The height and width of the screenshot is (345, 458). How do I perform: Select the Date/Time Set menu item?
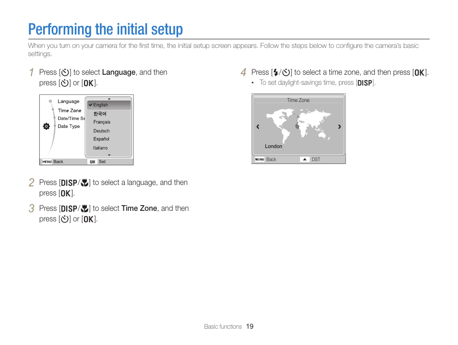[71, 118]
